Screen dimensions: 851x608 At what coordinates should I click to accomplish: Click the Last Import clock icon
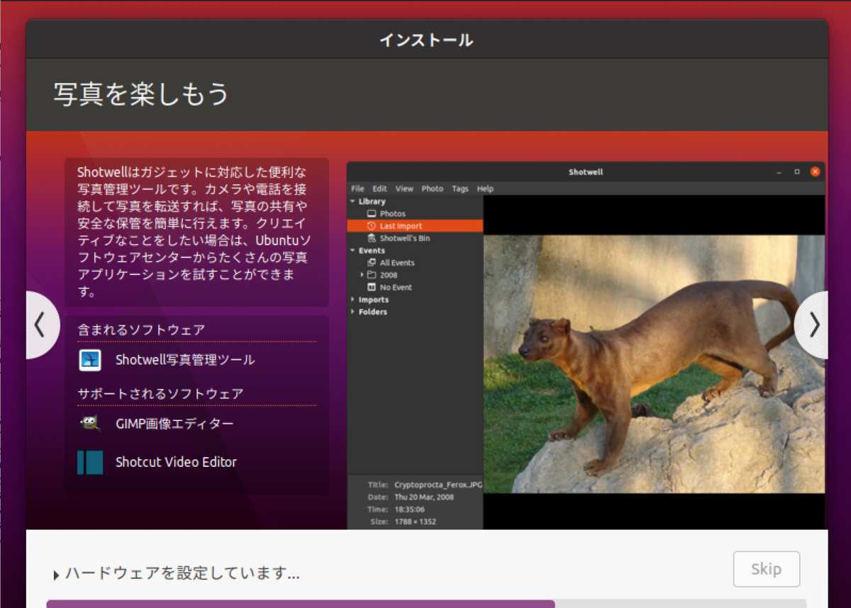pyautogui.click(x=371, y=226)
